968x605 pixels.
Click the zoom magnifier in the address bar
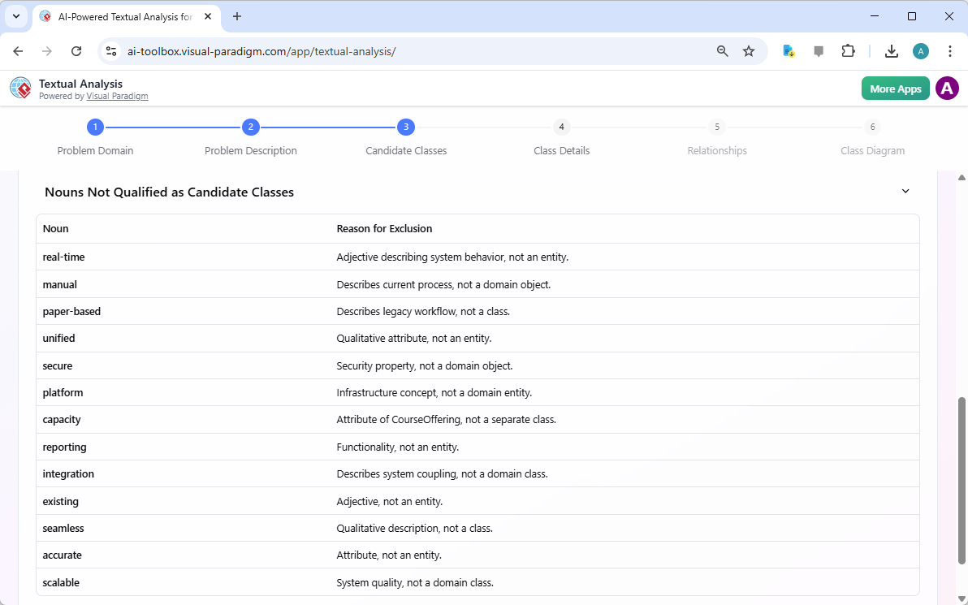tap(722, 50)
